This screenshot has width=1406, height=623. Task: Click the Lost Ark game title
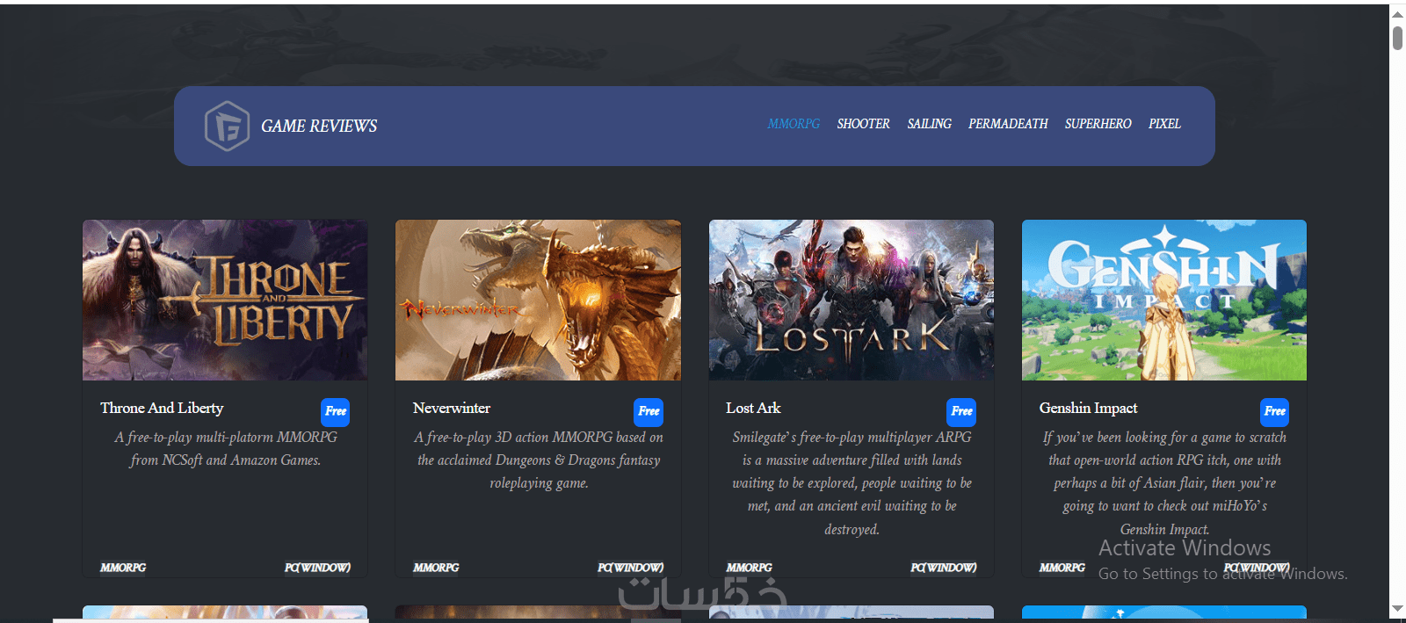coord(753,408)
